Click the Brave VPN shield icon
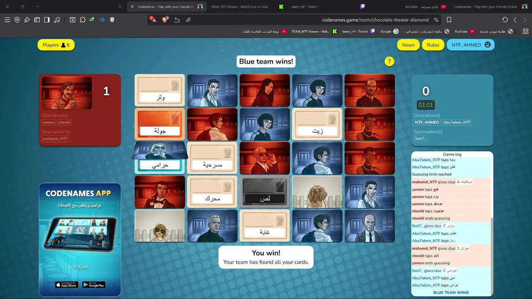The height and width of the screenshot is (299, 532). click(x=17, y=20)
